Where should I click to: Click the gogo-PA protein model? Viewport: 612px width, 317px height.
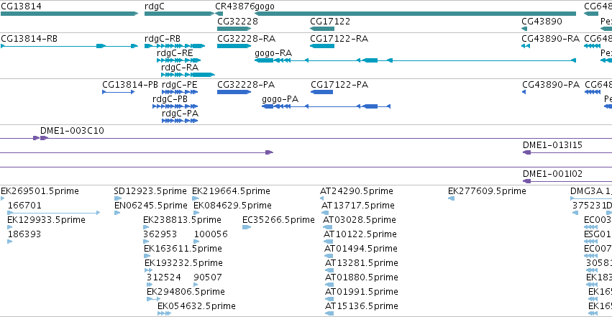click(326, 106)
